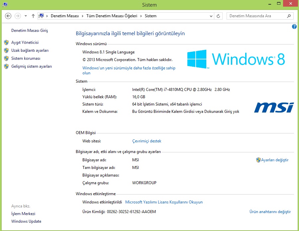Viewport: 299px width, 231px height.
Task: Click shield icon of Ayarları değiştir
Action: 258,160
